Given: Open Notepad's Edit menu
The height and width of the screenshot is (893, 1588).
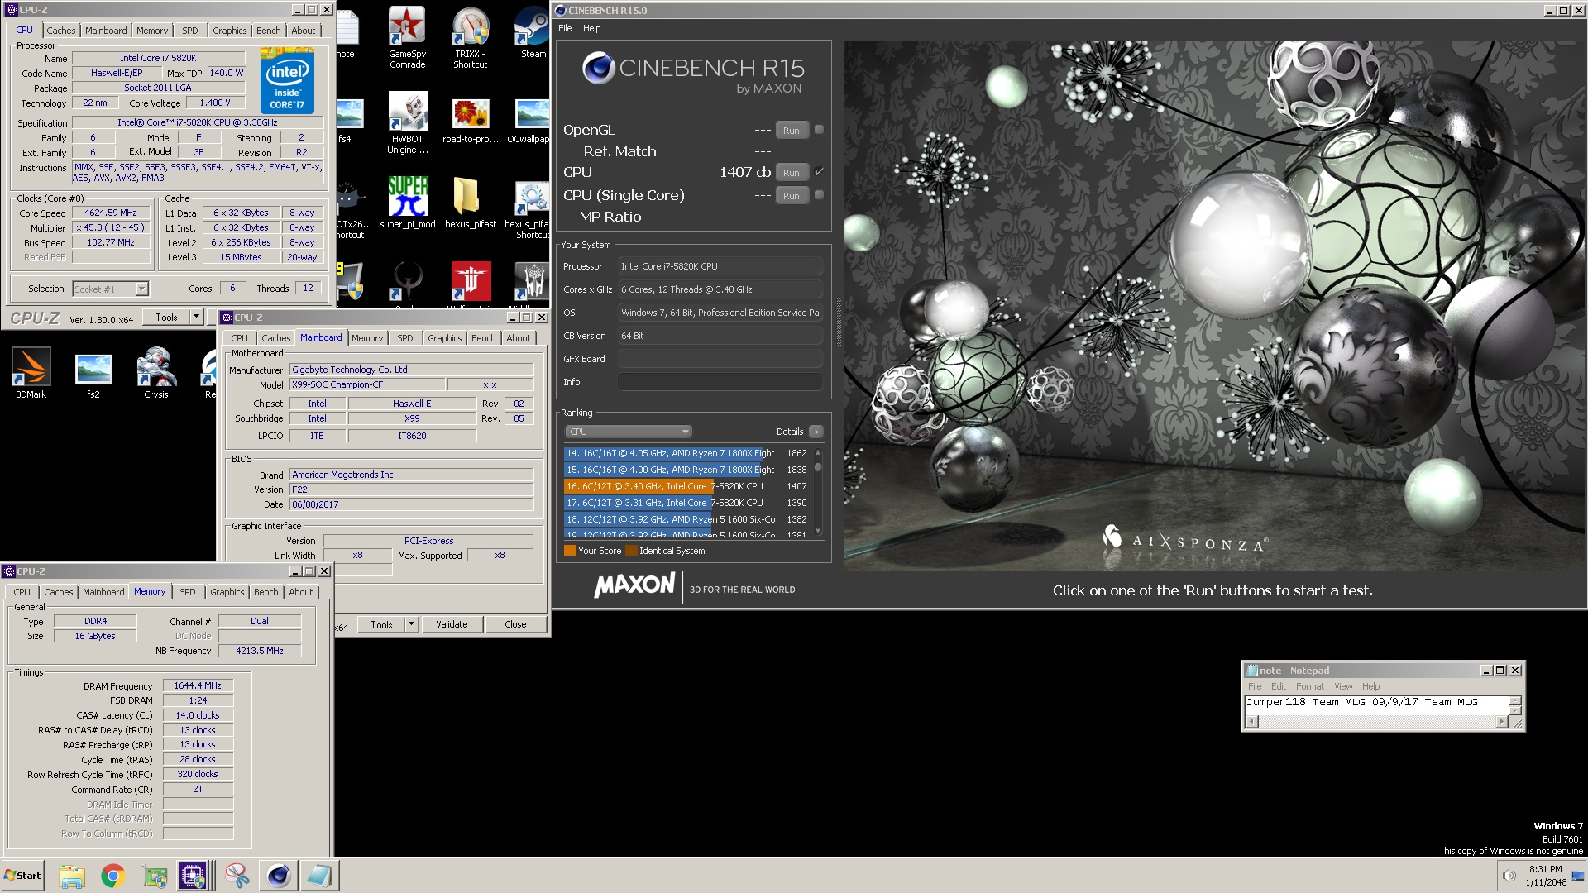Looking at the screenshot, I should 1278,686.
